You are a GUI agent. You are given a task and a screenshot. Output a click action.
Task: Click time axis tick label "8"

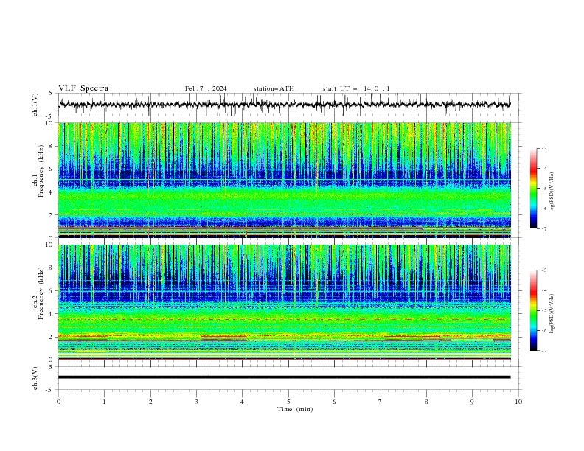coord(426,402)
